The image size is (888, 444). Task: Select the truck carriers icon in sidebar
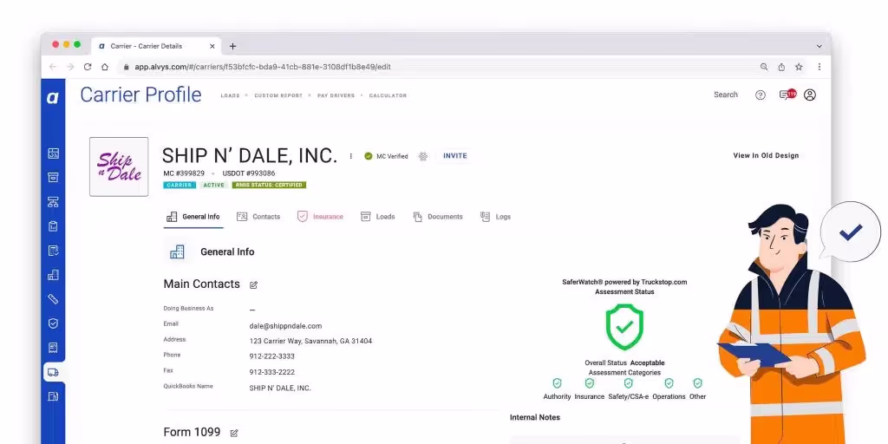pos(53,372)
